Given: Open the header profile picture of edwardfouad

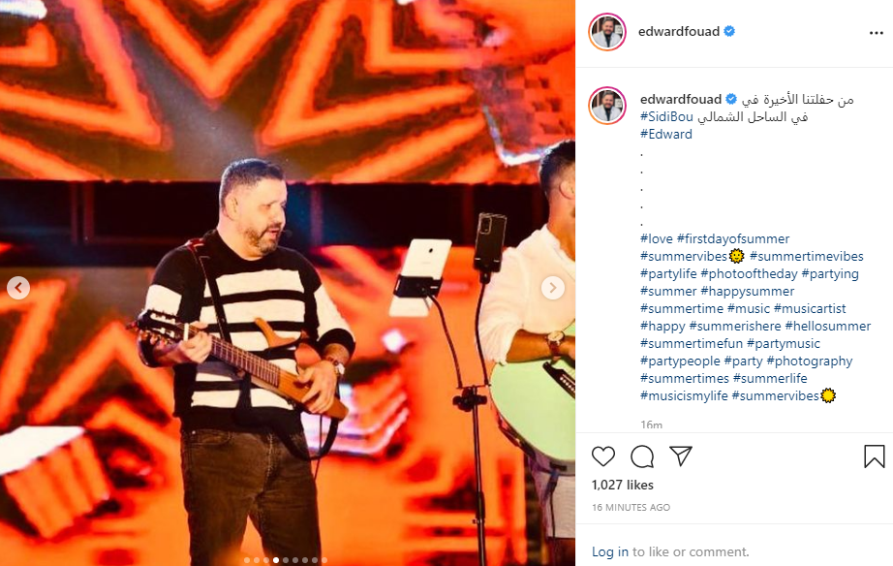Looking at the screenshot, I should tap(607, 32).
